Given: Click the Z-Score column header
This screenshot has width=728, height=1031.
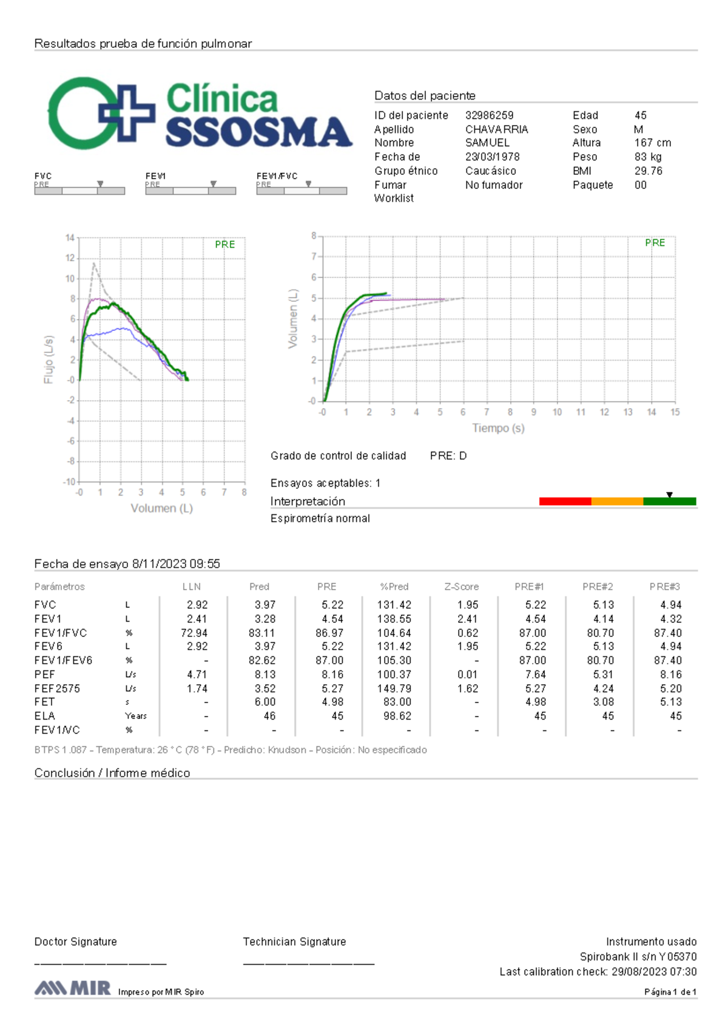Looking at the screenshot, I should pos(461,587).
